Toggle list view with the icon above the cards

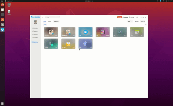click(x=146, y=24)
